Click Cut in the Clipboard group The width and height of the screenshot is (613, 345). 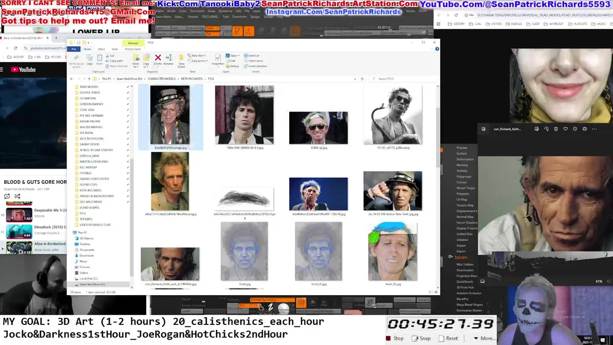[110, 56]
